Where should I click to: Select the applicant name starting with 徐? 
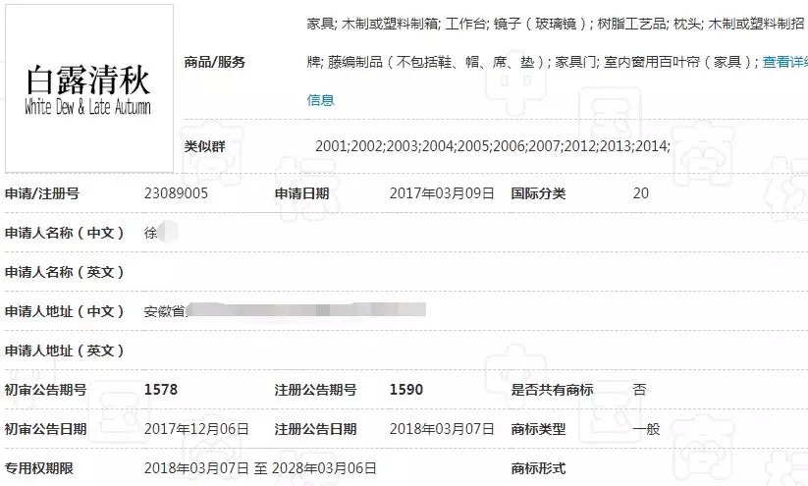pyautogui.click(x=161, y=233)
